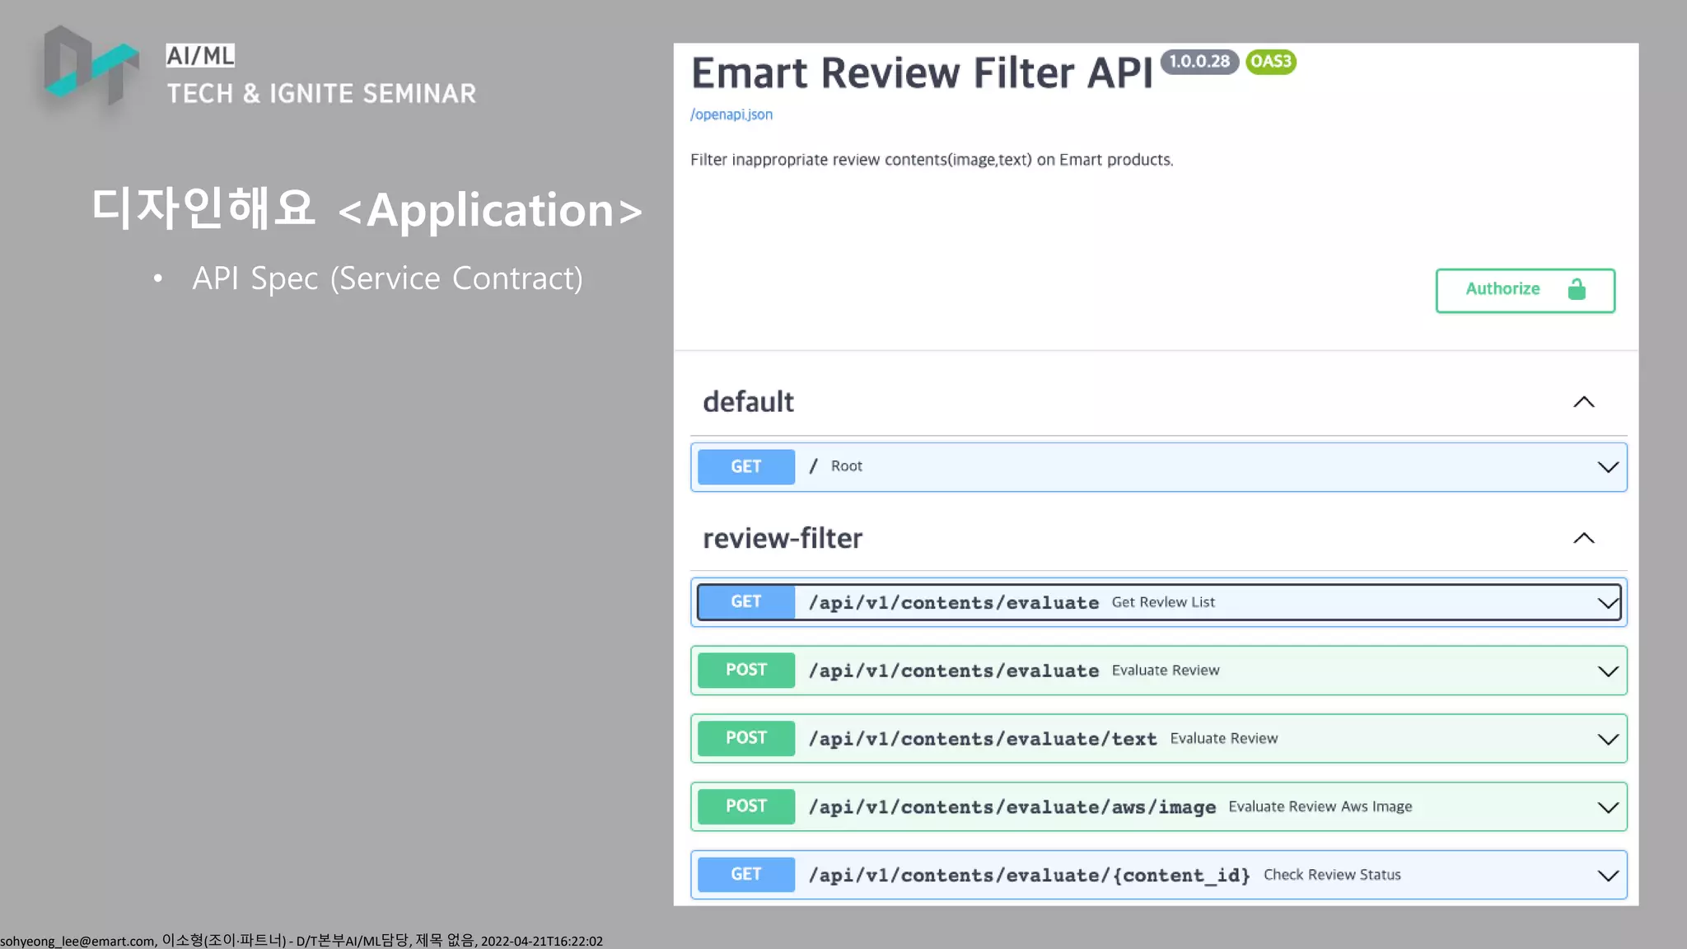Click GET badge for Root endpoint
The image size is (1687, 949).
pos(745,467)
